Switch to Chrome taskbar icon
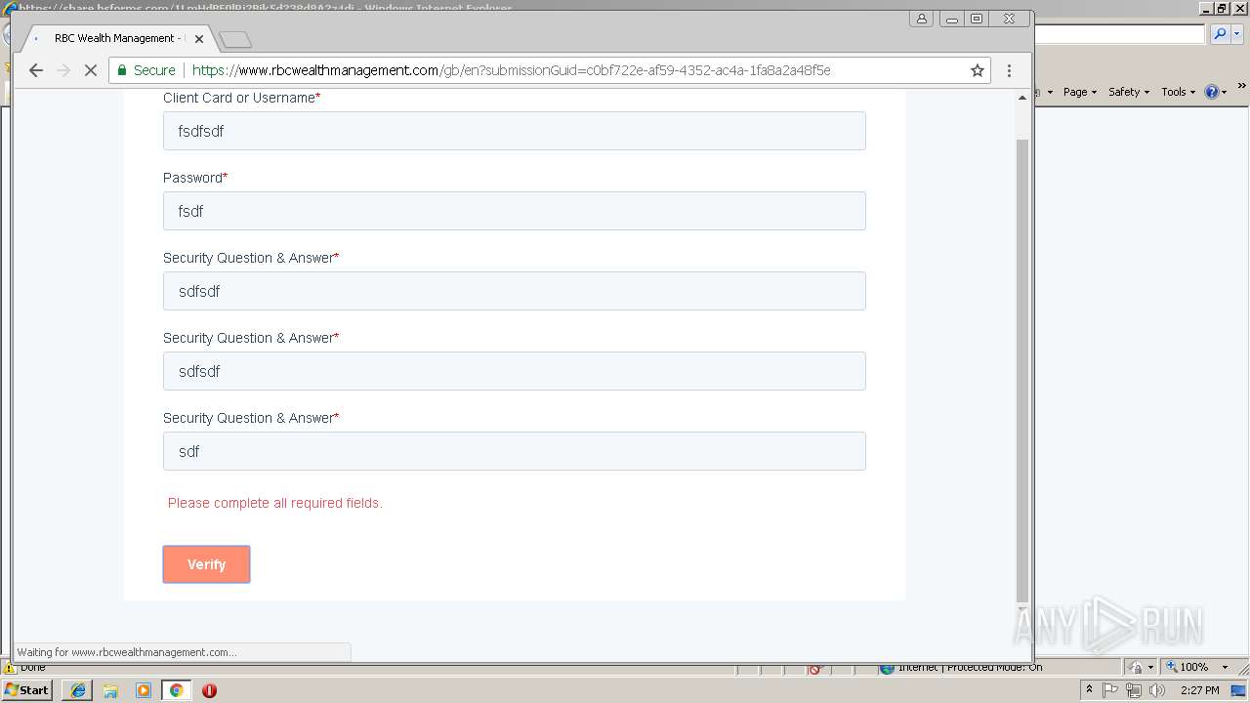 point(176,690)
